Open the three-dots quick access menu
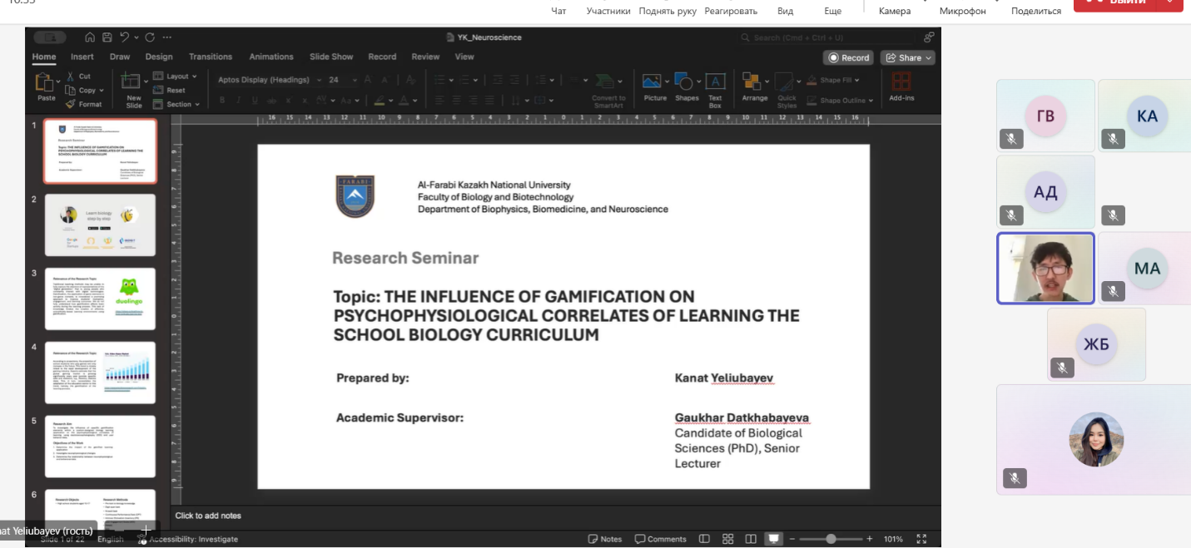The image size is (1191, 548). pyautogui.click(x=167, y=37)
